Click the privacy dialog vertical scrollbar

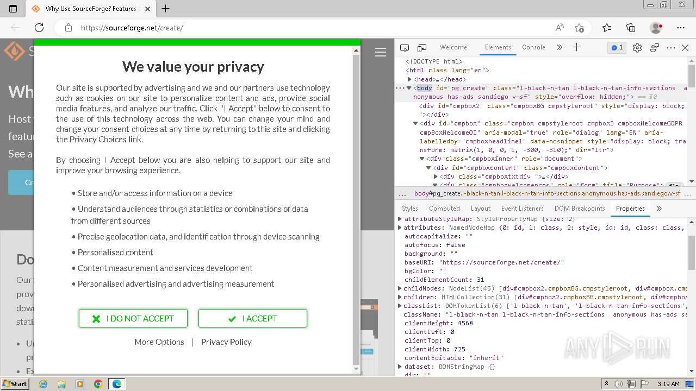(357, 209)
